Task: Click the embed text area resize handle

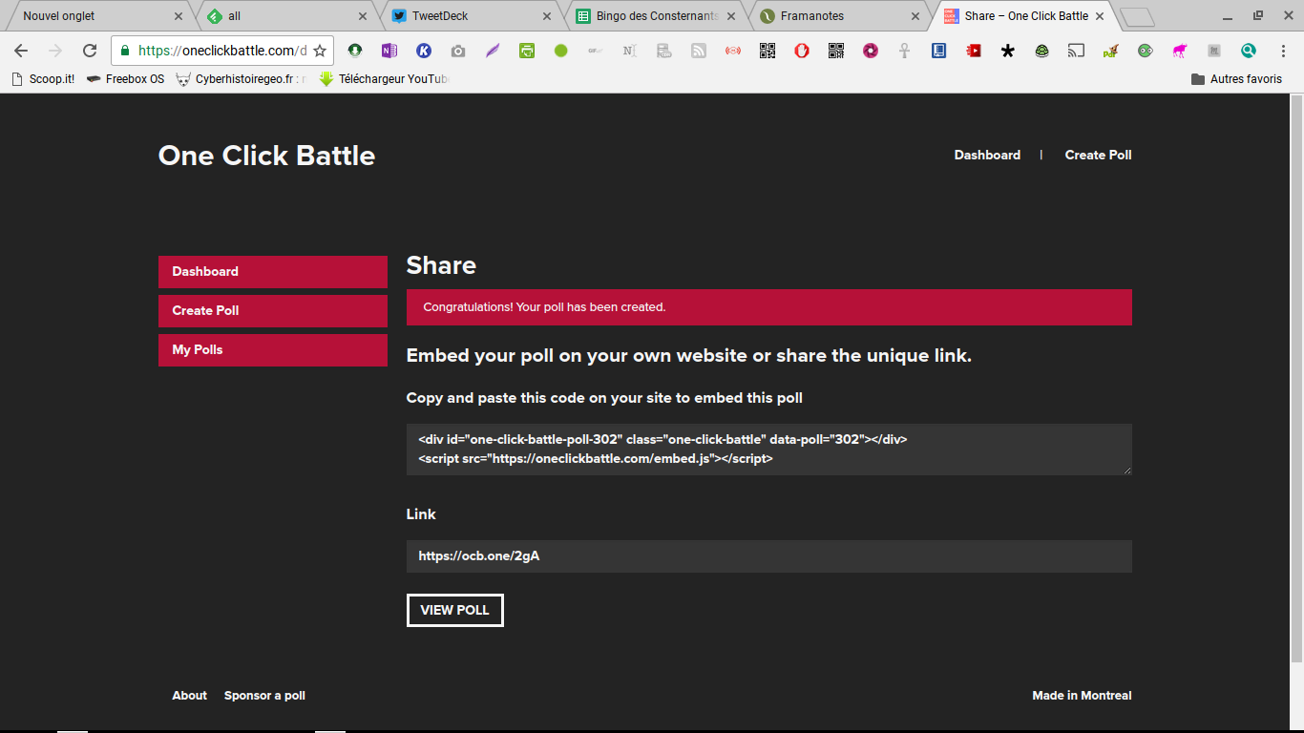Action: (1127, 471)
